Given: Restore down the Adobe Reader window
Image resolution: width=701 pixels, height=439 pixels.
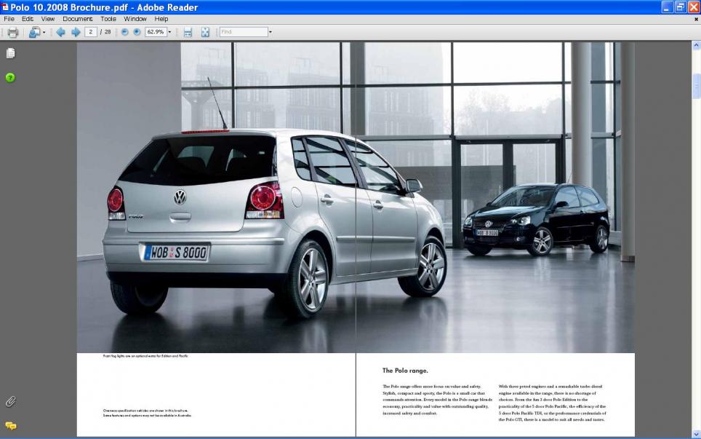Looking at the screenshot, I should 681,7.
